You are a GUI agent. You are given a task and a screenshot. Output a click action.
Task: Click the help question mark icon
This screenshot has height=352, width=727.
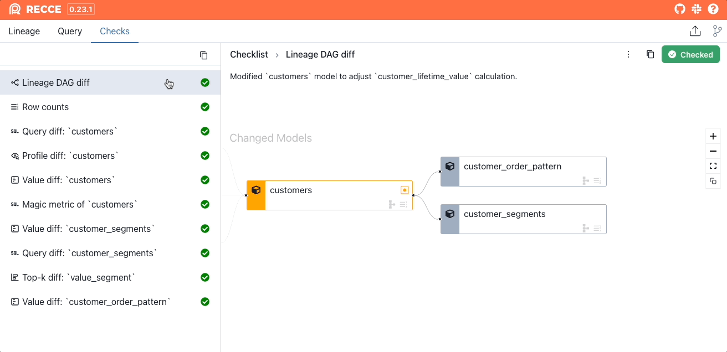click(x=713, y=9)
